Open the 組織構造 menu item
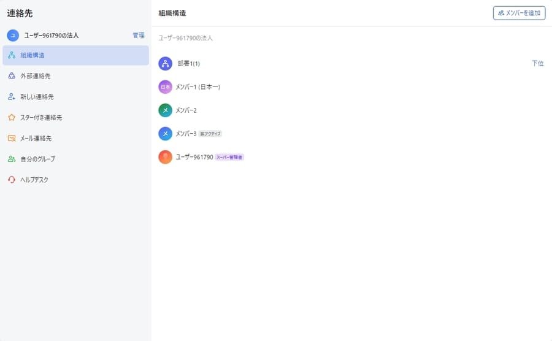Image resolution: width=552 pixels, height=341 pixels. (x=75, y=55)
